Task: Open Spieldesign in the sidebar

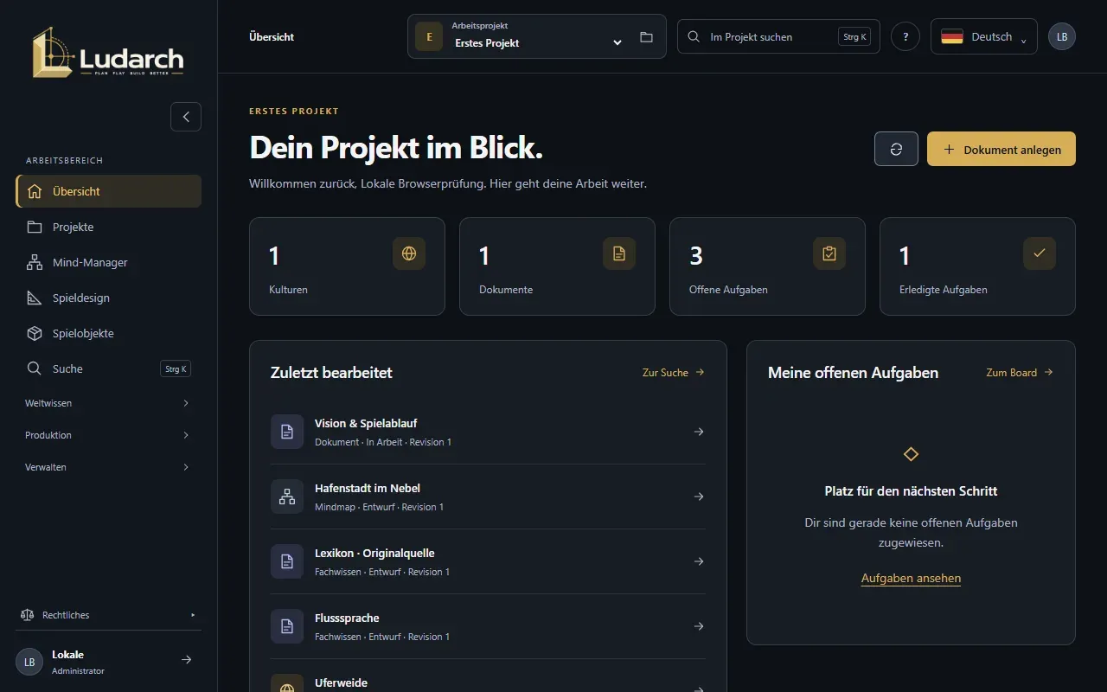Action: pyautogui.click(x=108, y=298)
